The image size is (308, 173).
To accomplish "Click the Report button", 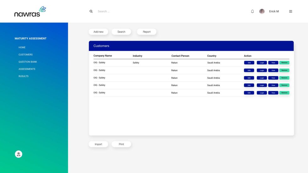I will (146, 32).
